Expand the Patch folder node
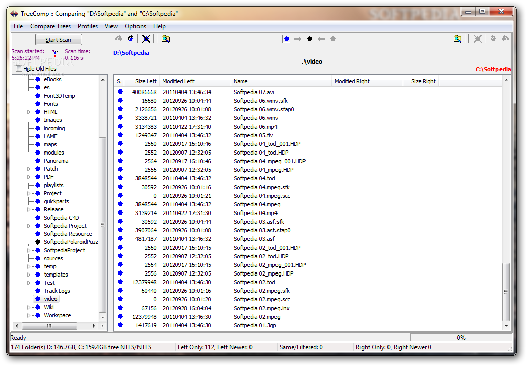 tap(29, 169)
